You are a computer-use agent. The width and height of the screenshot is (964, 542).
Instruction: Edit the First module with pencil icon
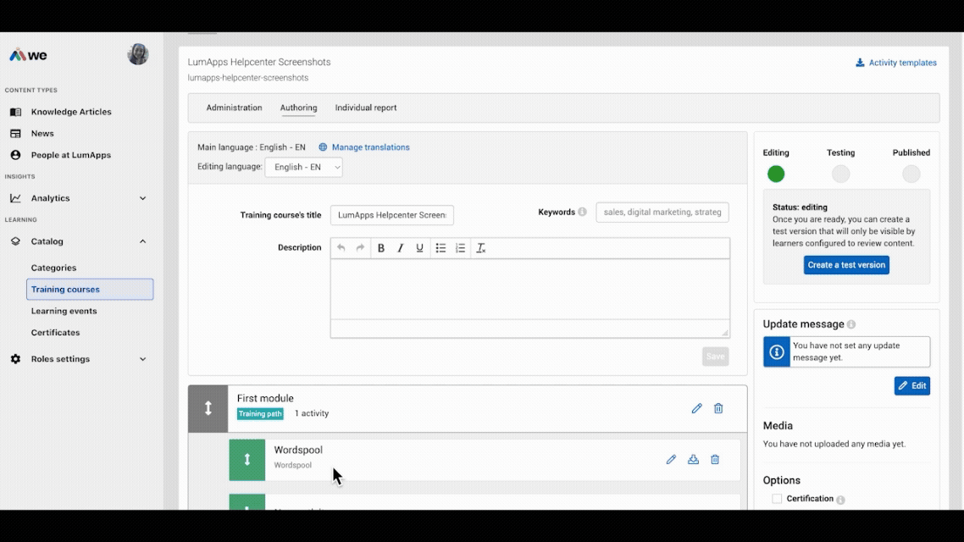click(x=696, y=409)
